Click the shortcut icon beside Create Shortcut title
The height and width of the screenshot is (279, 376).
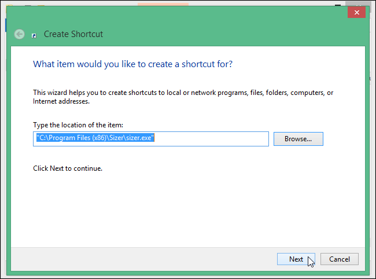point(35,35)
